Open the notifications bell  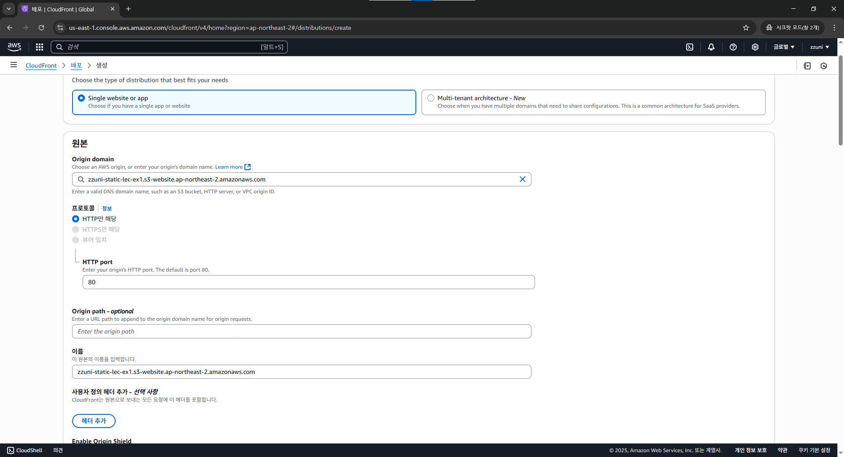[x=711, y=47]
